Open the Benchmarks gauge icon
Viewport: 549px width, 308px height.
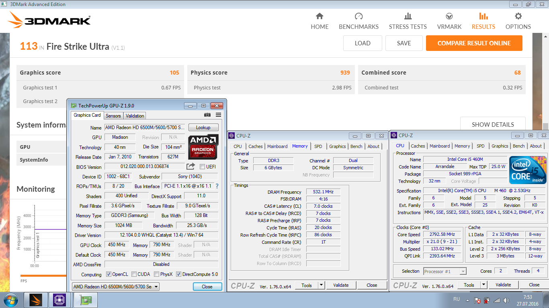pyautogui.click(x=359, y=16)
